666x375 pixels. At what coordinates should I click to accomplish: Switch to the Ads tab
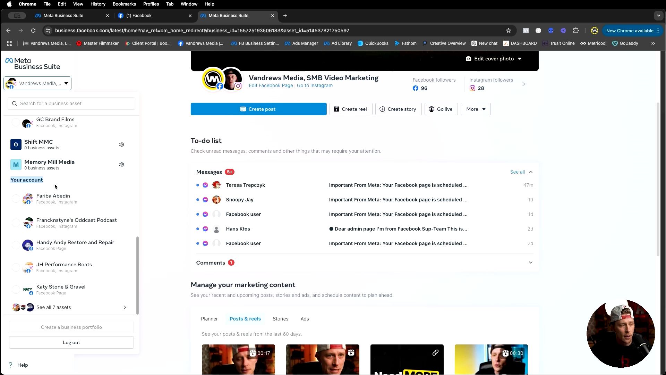coord(305,319)
